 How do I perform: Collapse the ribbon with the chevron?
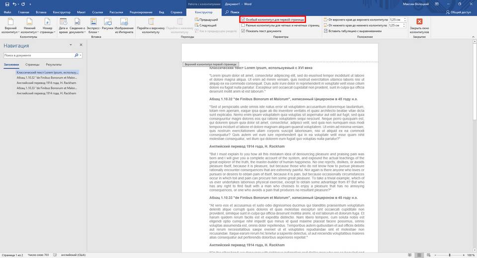click(x=473, y=37)
